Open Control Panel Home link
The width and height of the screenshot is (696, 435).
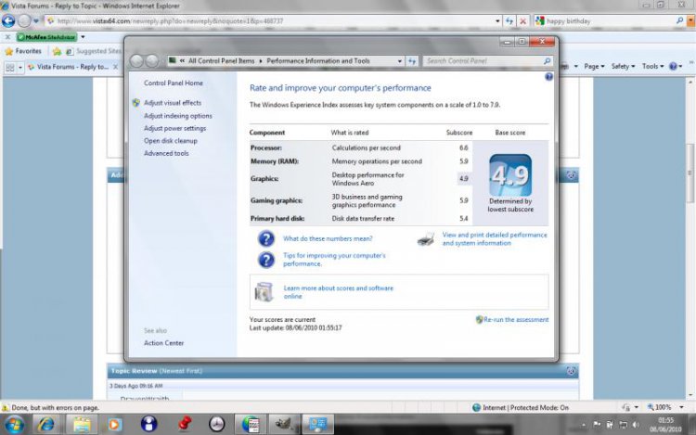point(174,83)
